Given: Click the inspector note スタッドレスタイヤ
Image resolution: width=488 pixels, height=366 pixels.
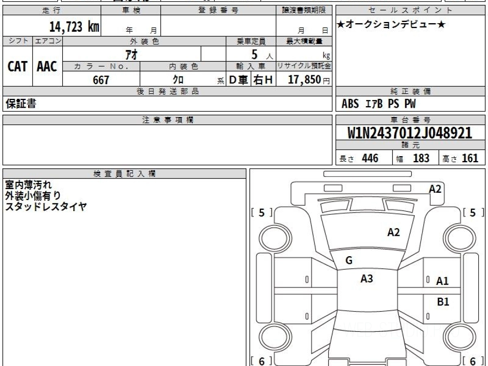Looking at the screenshot, I should (x=46, y=207).
